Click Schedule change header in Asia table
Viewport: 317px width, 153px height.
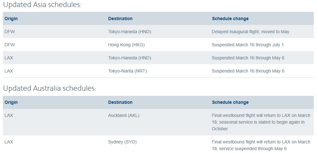pyautogui.click(x=230, y=19)
